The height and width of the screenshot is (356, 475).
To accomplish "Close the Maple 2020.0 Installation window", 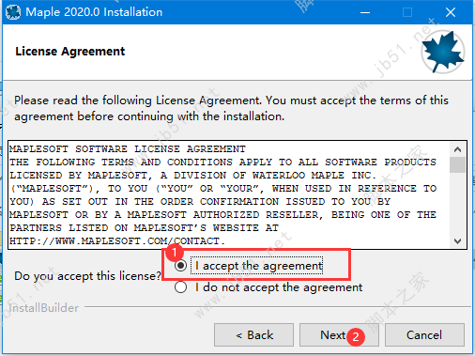I will (x=451, y=12).
